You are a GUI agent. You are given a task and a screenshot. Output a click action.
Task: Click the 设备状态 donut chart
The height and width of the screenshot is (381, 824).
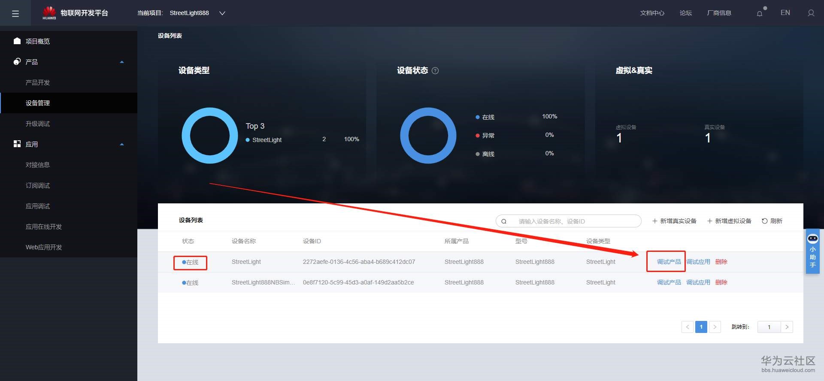[428, 136]
